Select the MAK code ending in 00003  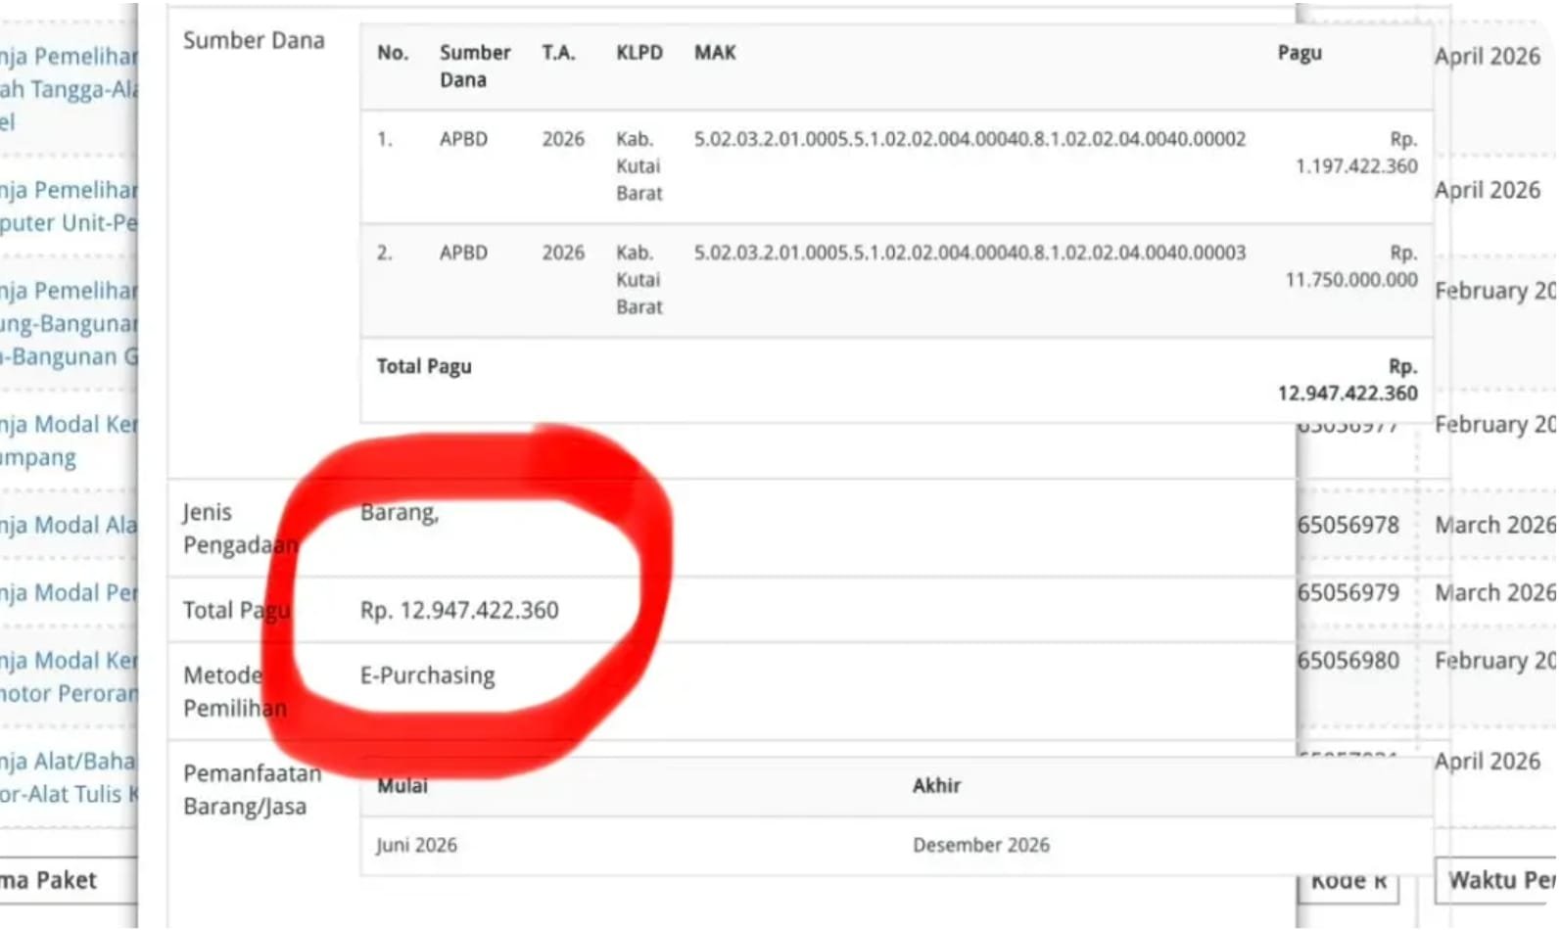pyautogui.click(x=970, y=253)
